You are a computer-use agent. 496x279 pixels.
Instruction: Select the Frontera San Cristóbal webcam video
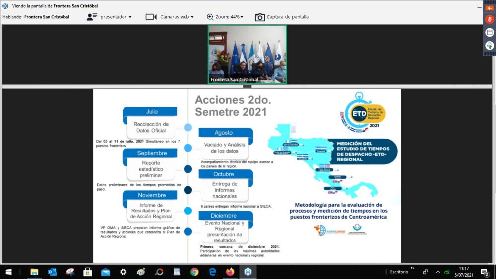tap(247, 54)
